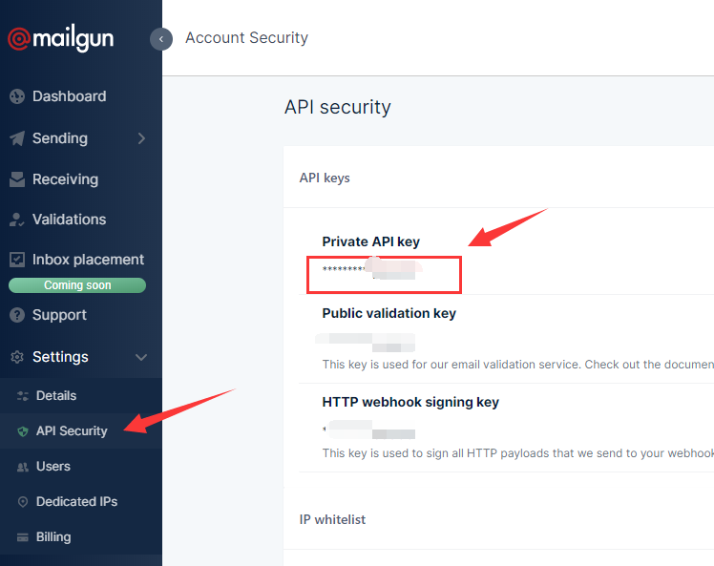This screenshot has width=714, height=566.
Task: Click the Details sliders icon
Action: click(x=23, y=396)
